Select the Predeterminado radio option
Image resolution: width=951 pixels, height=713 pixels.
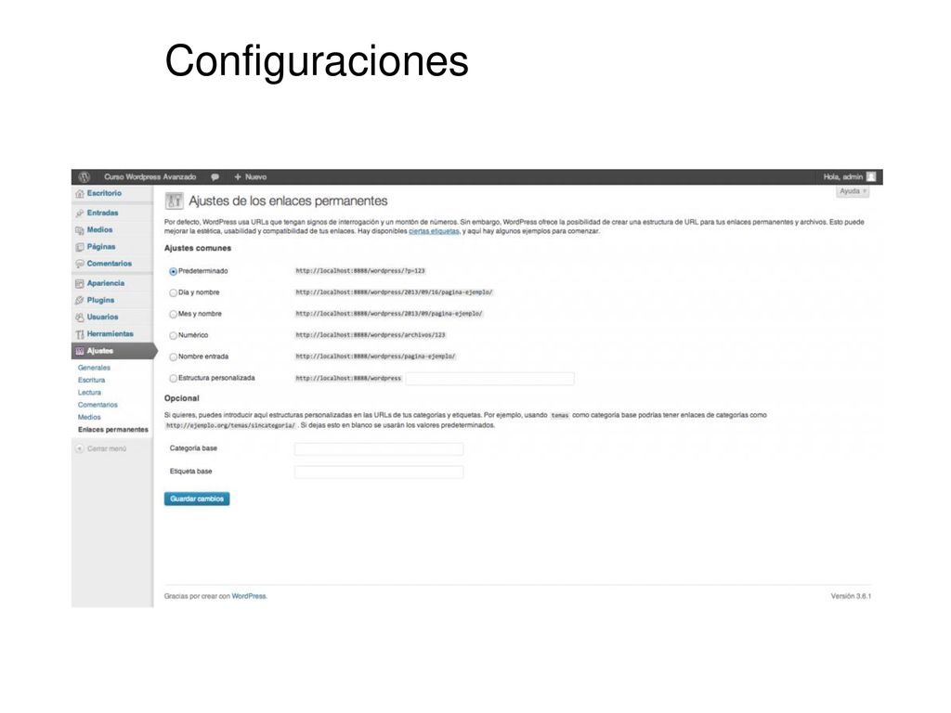pos(174,272)
